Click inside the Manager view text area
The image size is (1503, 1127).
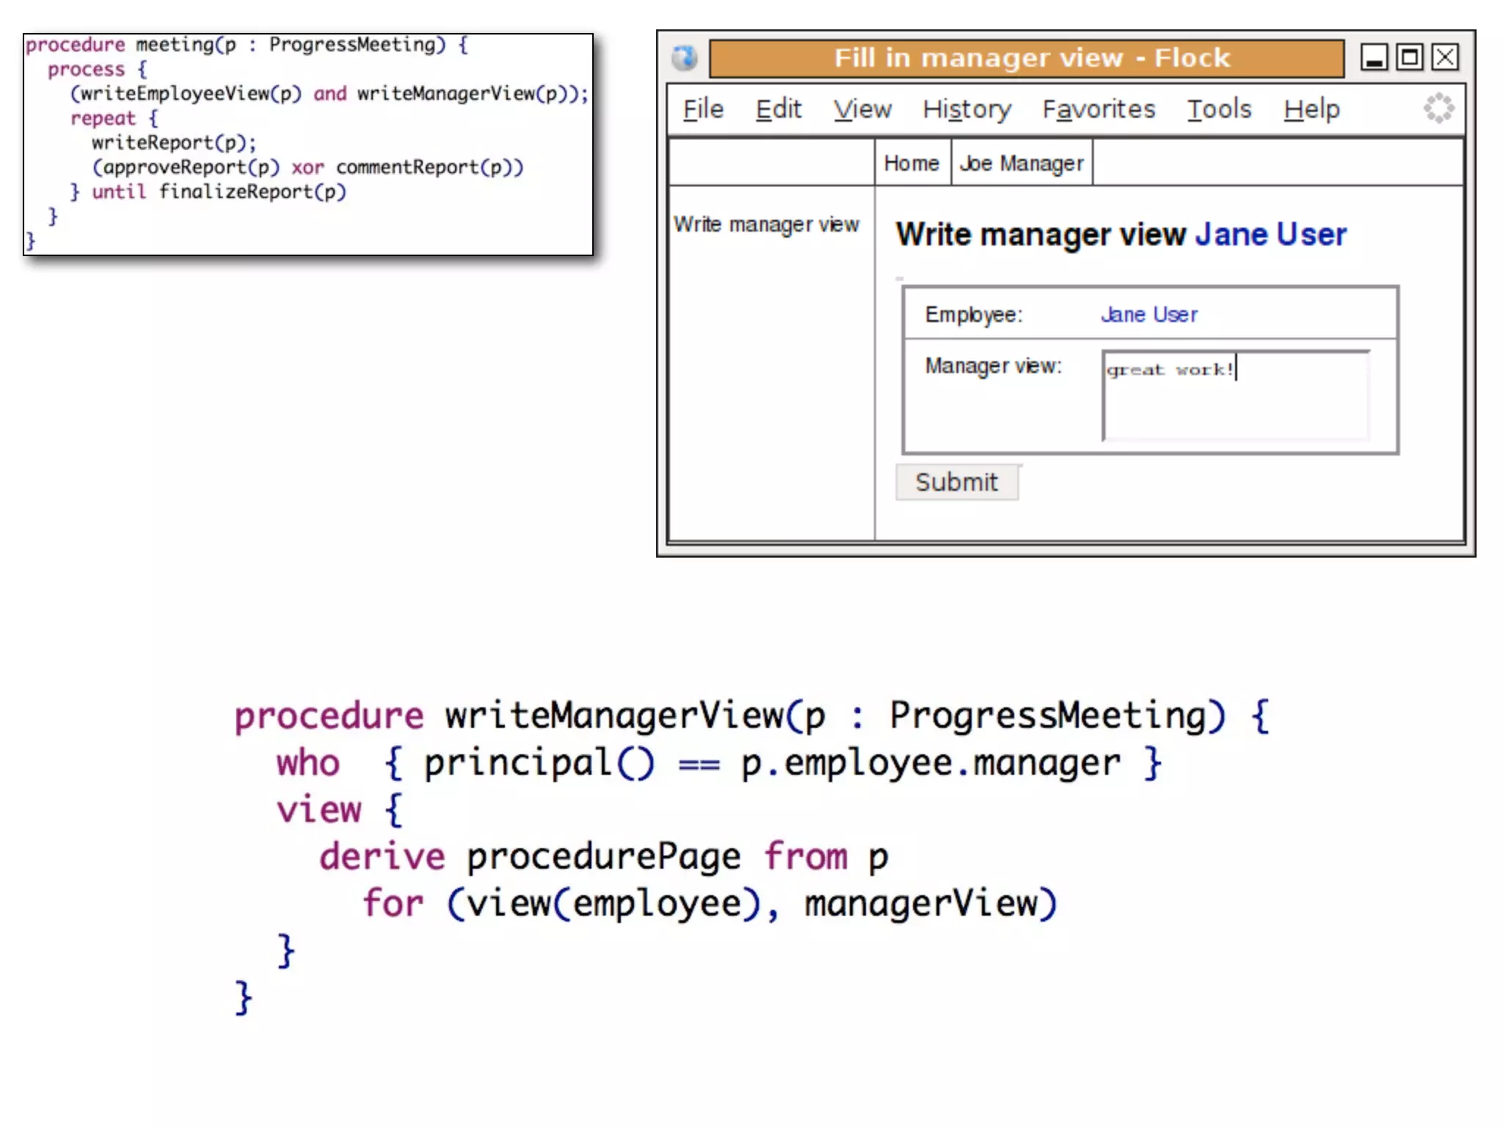[1235, 400]
